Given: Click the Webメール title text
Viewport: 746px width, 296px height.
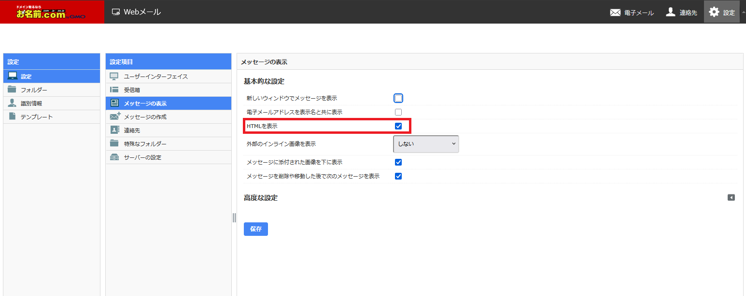Looking at the screenshot, I should (x=142, y=12).
